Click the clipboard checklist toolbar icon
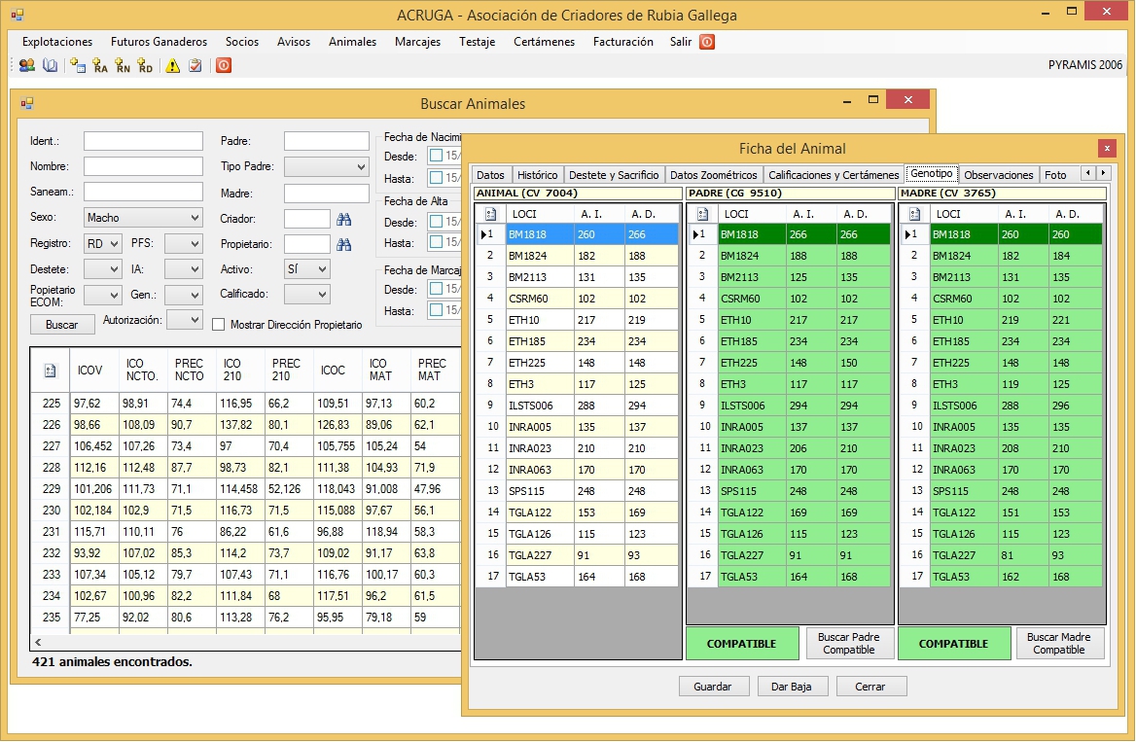 coord(195,66)
